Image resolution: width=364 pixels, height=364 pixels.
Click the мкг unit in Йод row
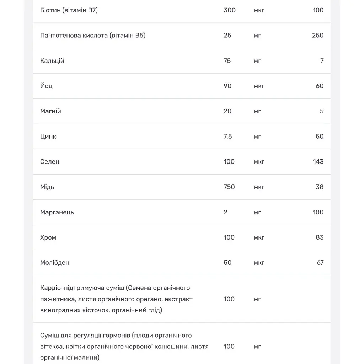[x=259, y=86]
